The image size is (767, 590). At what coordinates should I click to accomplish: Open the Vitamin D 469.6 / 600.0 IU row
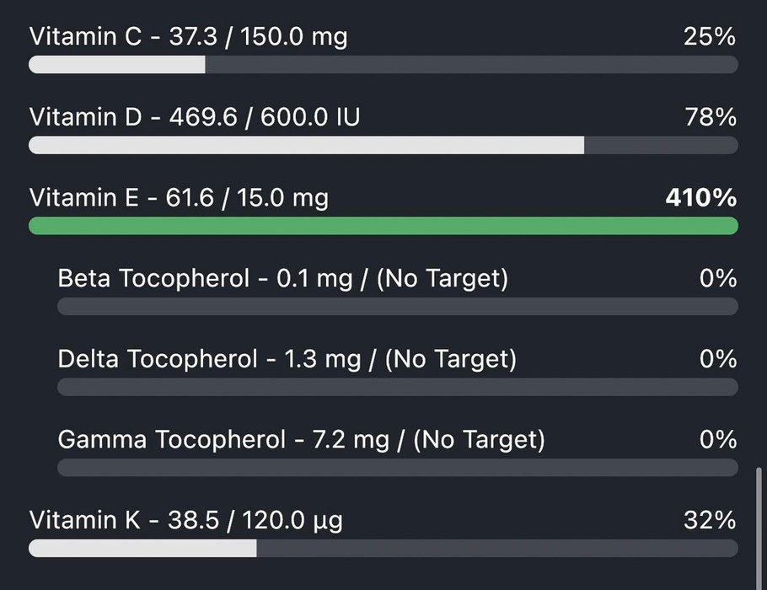coord(195,118)
